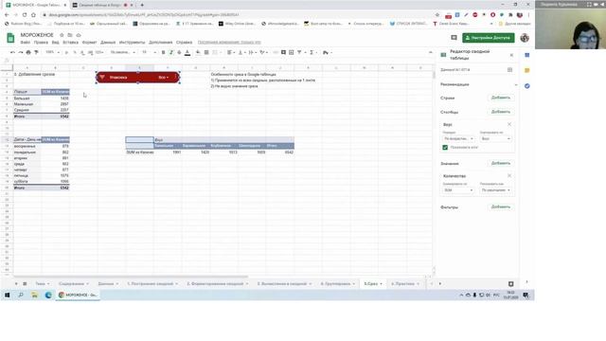This screenshot has height=341, width=606.
Task: Open the functions sigma menu
Action: [x=312, y=52]
